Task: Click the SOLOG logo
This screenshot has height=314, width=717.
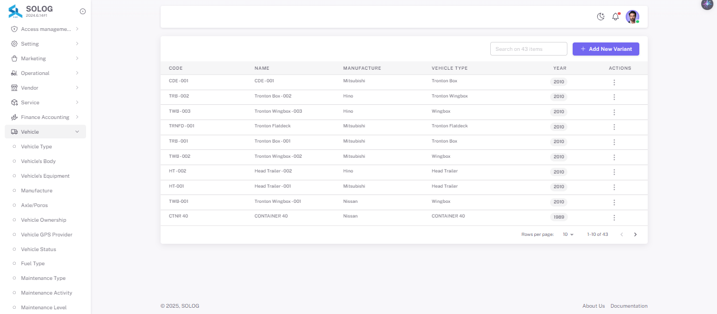Action: coord(16,11)
